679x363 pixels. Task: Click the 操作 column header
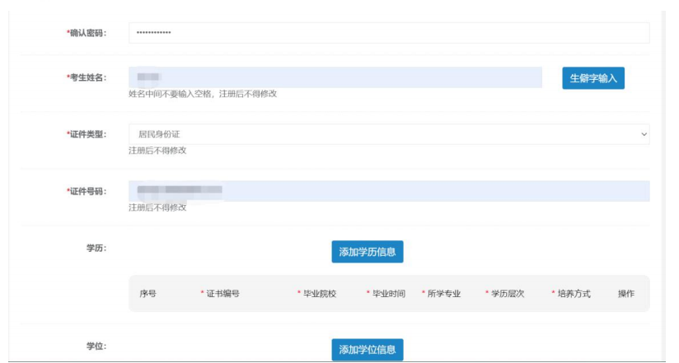pyautogui.click(x=625, y=294)
